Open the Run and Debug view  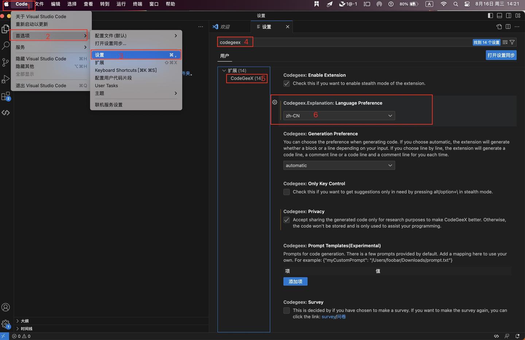[5, 79]
